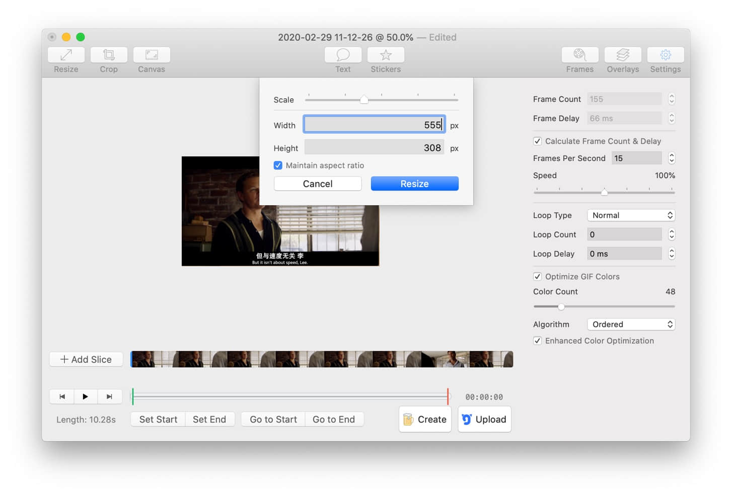This screenshot has height=496, width=732.
Task: Click the Speed slider handle
Action: click(604, 192)
